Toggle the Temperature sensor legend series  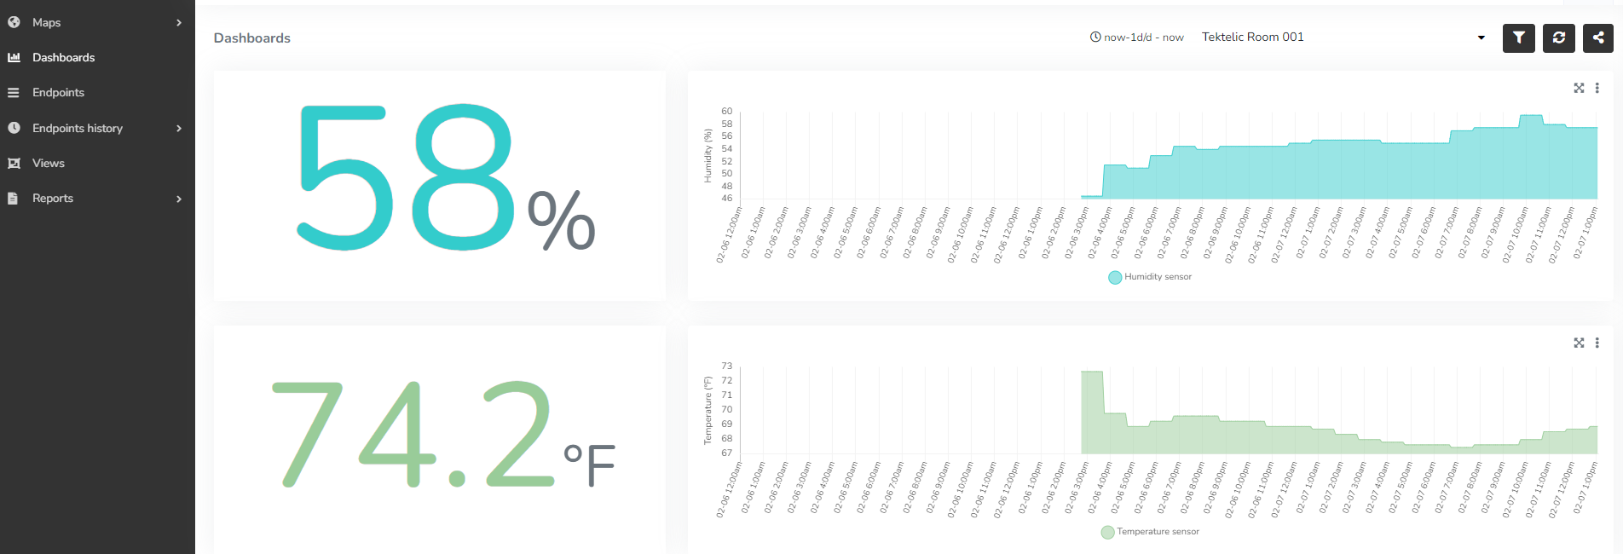[1149, 532]
